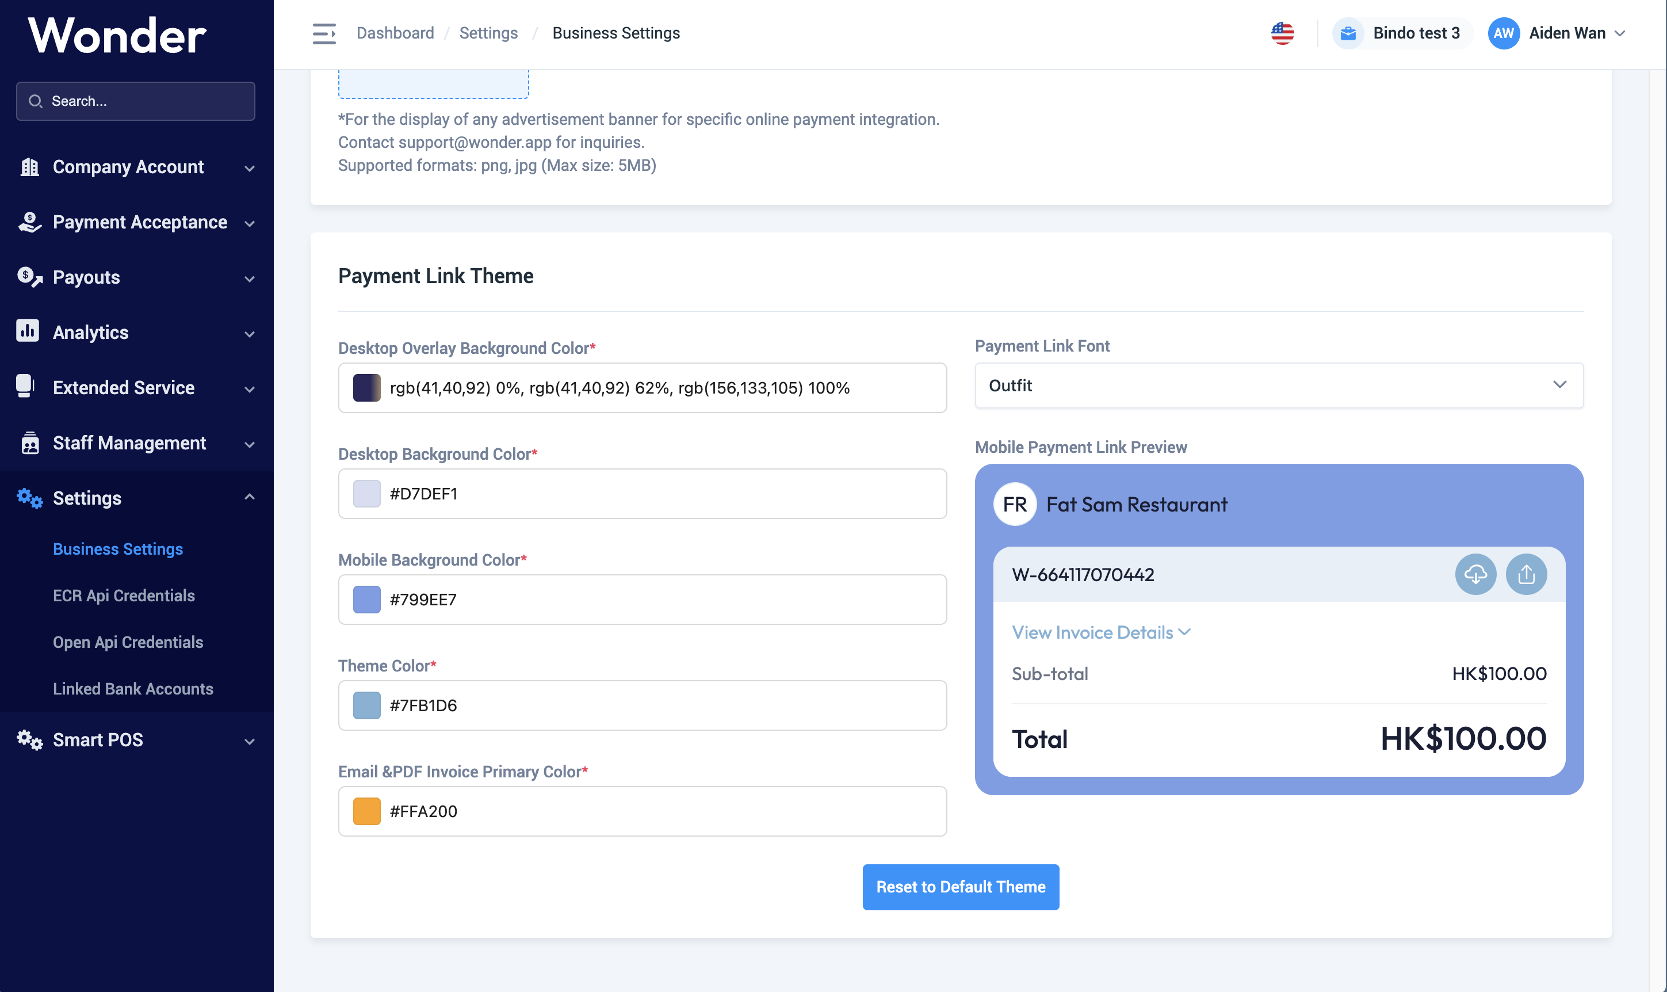The height and width of the screenshot is (992, 1667).
Task: Click the briefcase icon beside Bindo test 3
Action: point(1348,33)
